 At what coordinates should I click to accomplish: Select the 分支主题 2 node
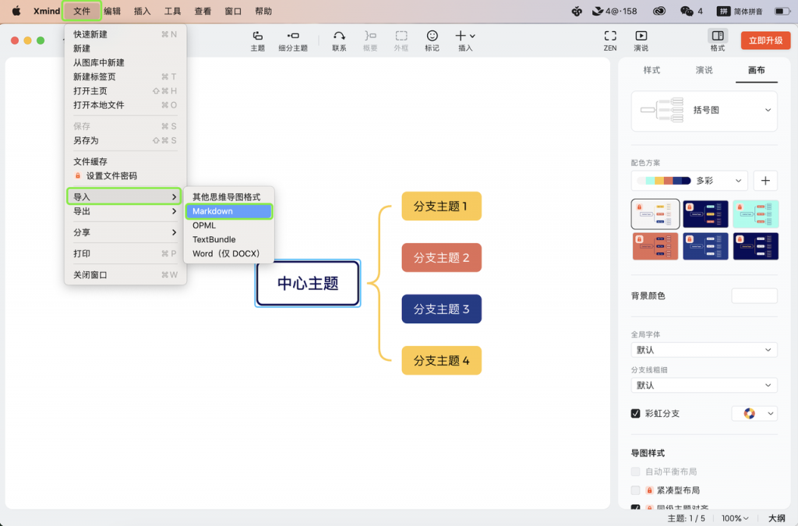click(441, 257)
